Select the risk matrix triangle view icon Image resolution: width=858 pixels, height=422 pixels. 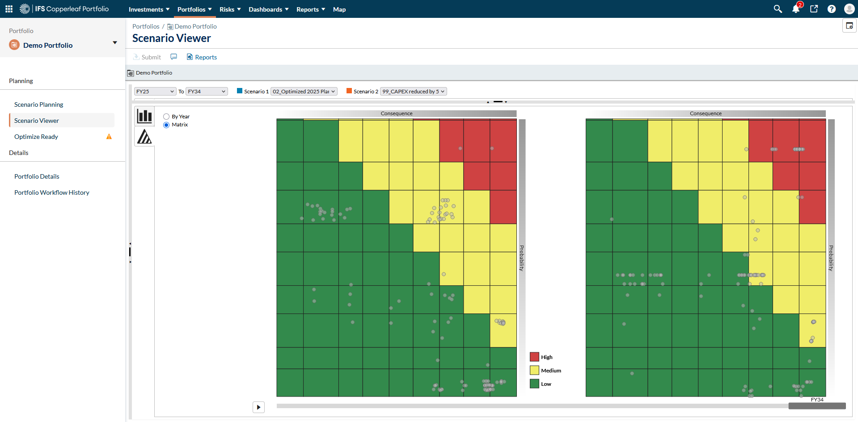144,137
